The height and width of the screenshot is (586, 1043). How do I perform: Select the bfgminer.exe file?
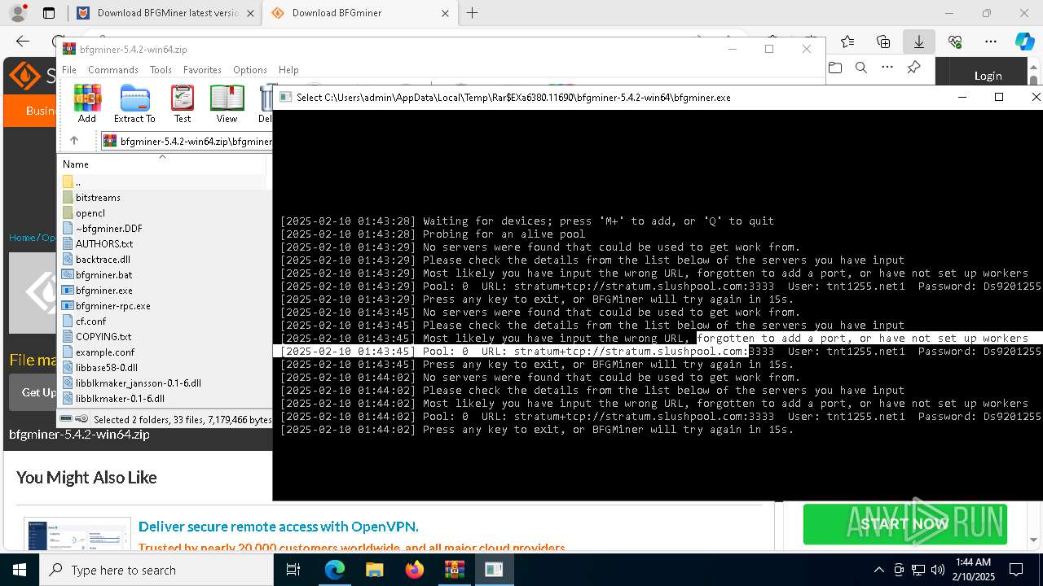point(103,291)
